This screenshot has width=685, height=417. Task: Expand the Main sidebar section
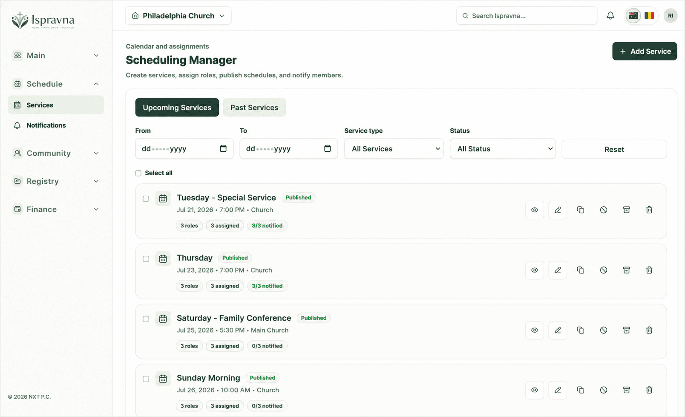point(56,55)
